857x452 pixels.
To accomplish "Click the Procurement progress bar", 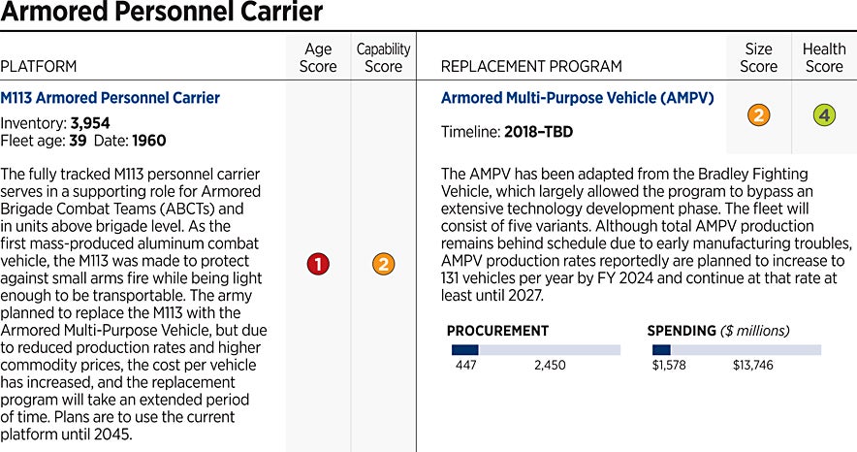I will (535, 349).
